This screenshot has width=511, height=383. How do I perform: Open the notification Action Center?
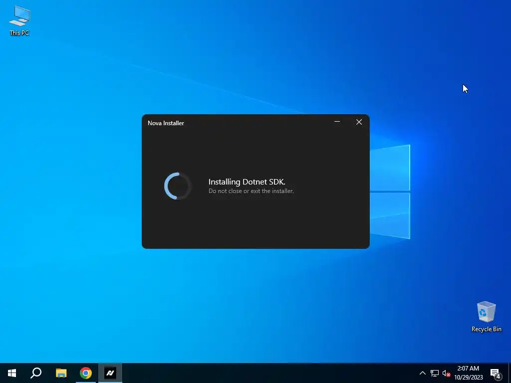tap(496, 373)
